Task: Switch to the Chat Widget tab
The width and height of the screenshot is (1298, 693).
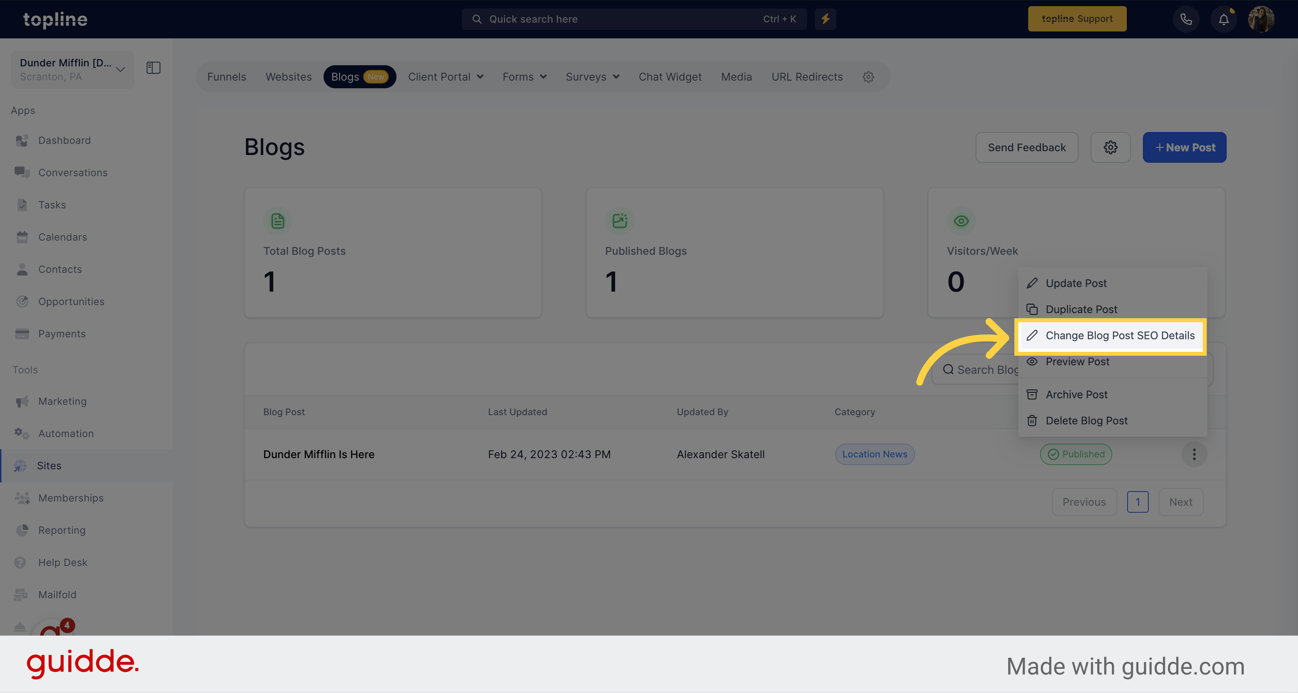Action: coord(670,77)
